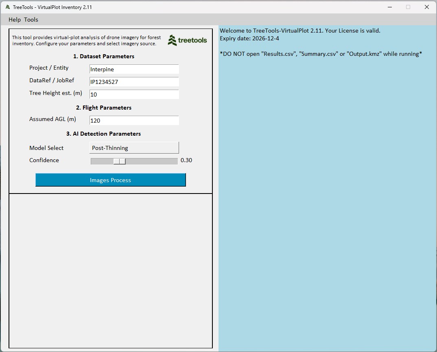Click the DO NOT open warning line

click(x=321, y=54)
